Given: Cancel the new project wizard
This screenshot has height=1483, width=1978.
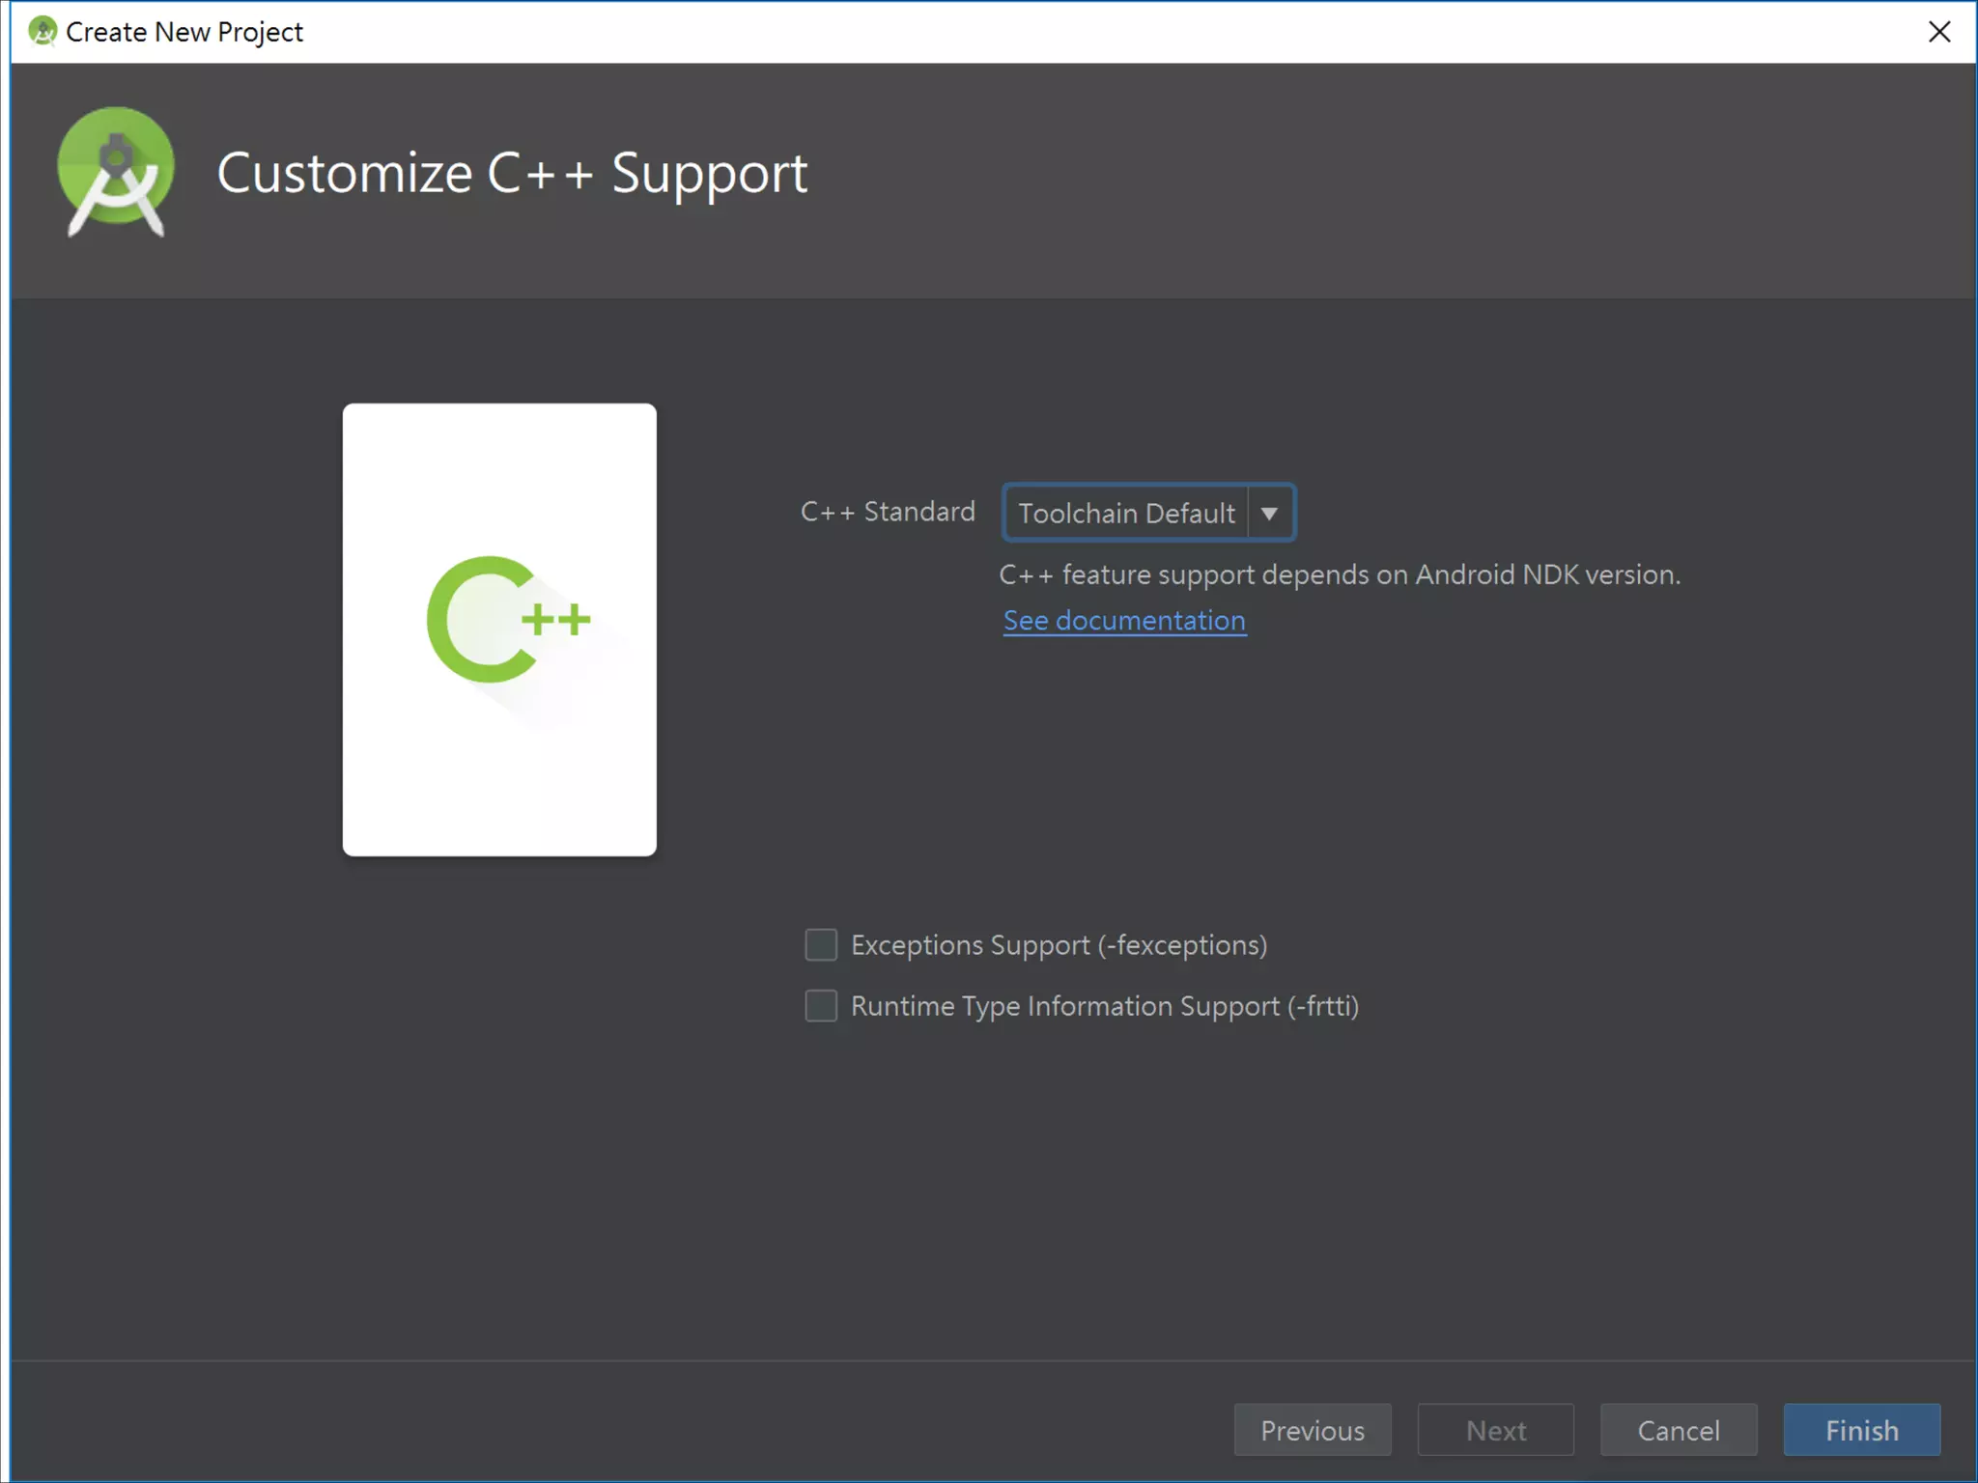Looking at the screenshot, I should (x=1678, y=1430).
